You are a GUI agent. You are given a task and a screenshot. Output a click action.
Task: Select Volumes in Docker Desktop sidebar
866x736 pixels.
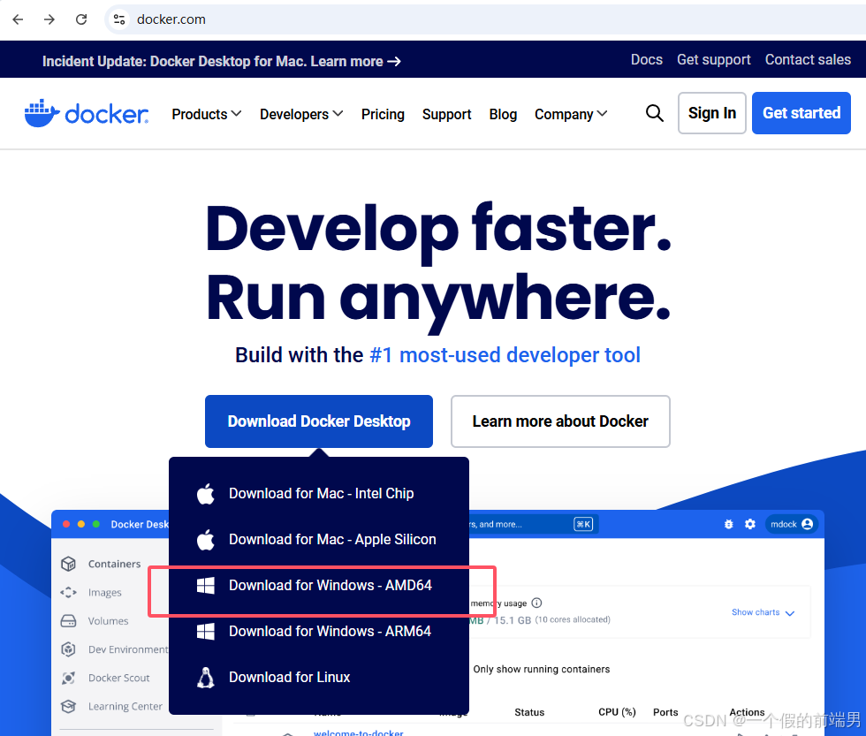click(x=108, y=621)
